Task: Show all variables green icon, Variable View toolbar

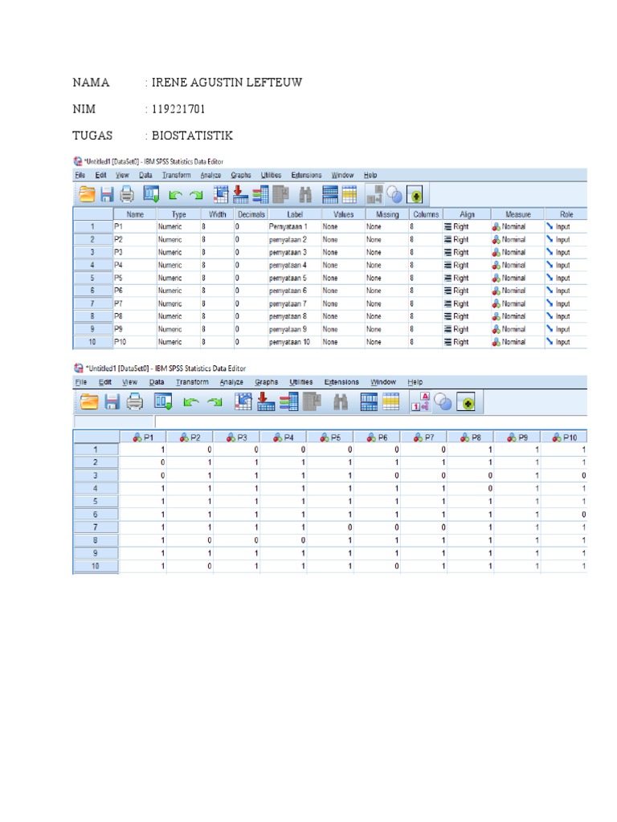Action: 415,195
